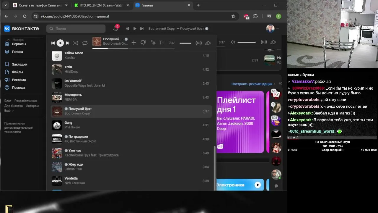Click top header next track button
The image size is (378, 213).
(x=142, y=29)
